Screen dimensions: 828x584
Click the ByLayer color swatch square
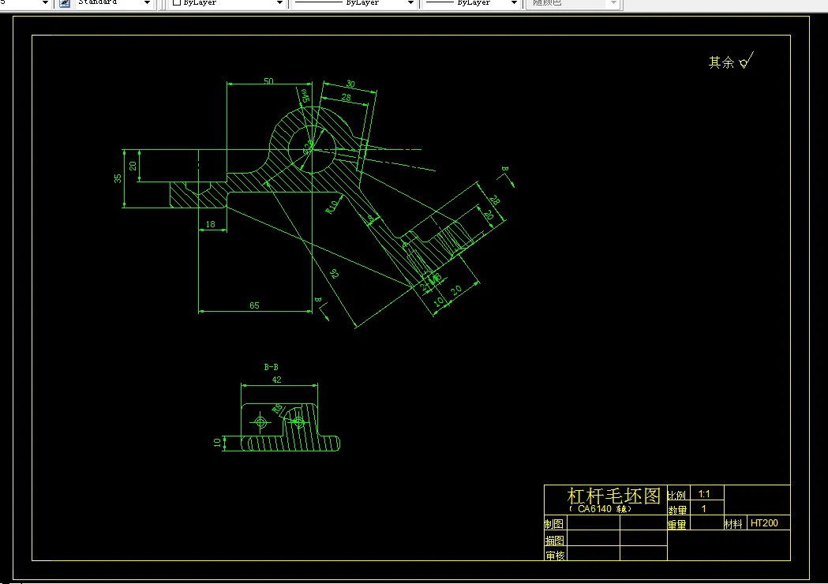click(x=177, y=2)
